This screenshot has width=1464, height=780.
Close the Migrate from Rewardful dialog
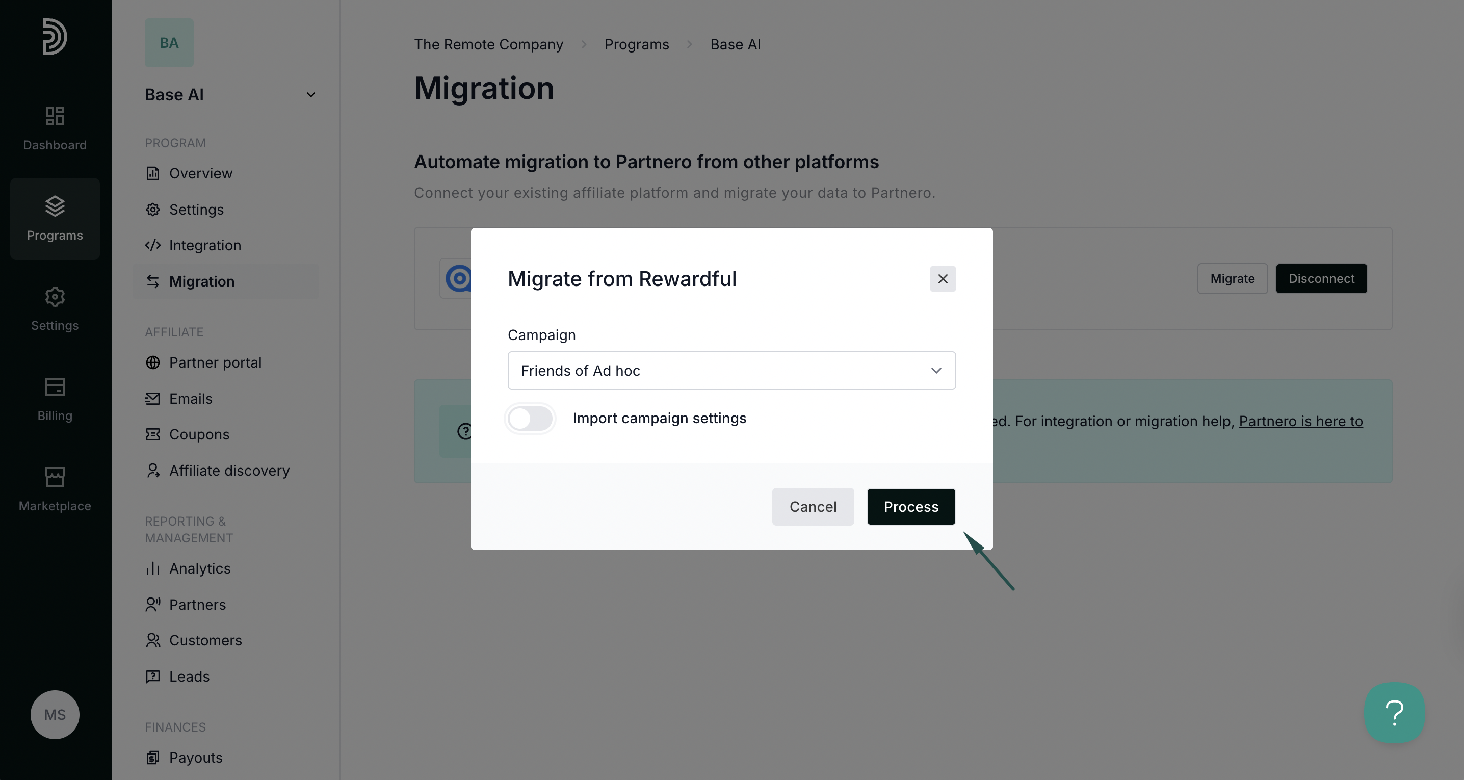point(943,279)
